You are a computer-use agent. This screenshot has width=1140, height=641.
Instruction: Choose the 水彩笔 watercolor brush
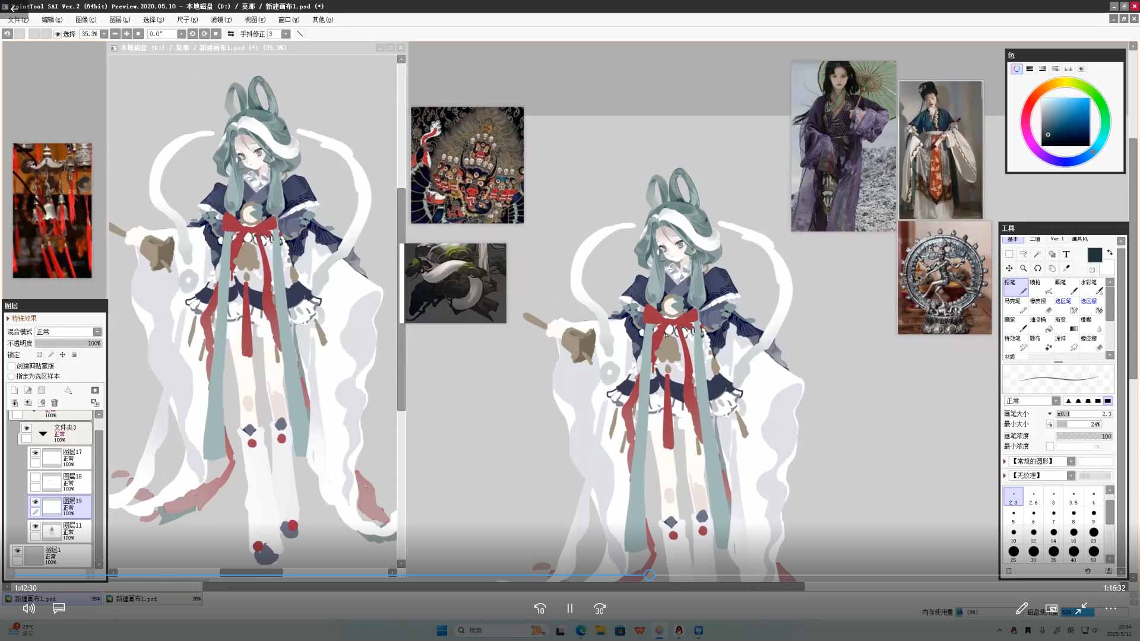pyautogui.click(x=1091, y=287)
